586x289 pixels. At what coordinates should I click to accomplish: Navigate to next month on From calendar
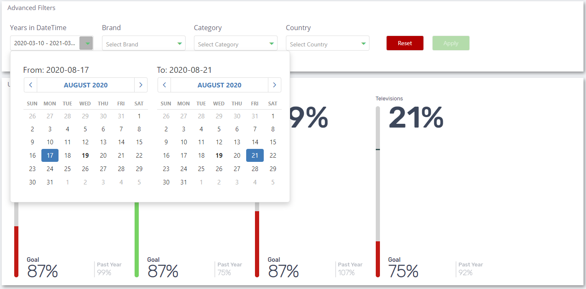pyautogui.click(x=141, y=85)
